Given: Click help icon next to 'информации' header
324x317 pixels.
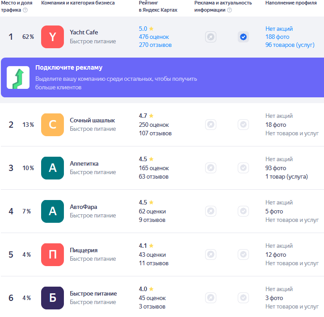Looking at the screenshot, I should coord(229,10).
